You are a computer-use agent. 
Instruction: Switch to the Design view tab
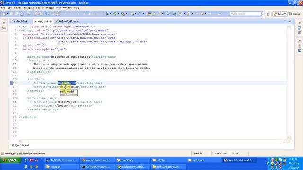coord(15,145)
